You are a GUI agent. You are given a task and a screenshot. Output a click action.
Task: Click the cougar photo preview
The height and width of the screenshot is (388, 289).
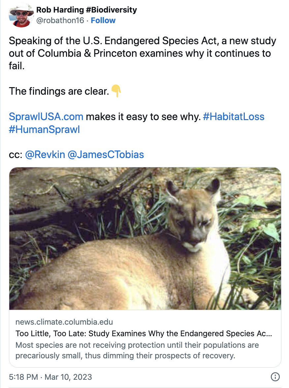[145, 239]
